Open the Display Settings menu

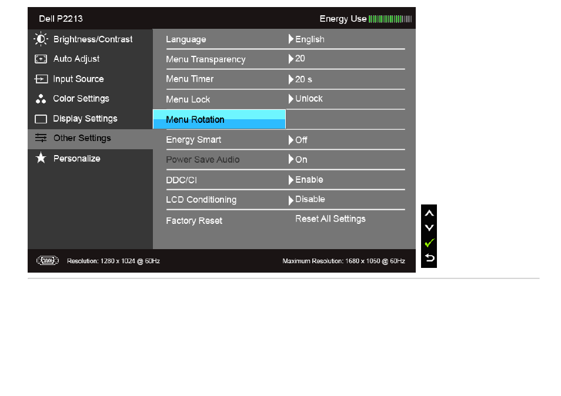(x=90, y=119)
